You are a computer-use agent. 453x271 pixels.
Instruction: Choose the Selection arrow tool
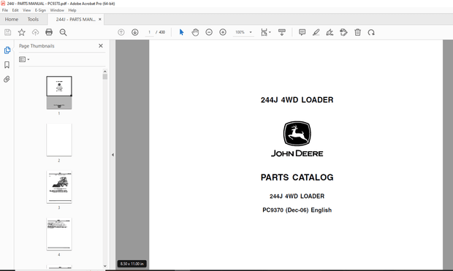click(x=181, y=32)
